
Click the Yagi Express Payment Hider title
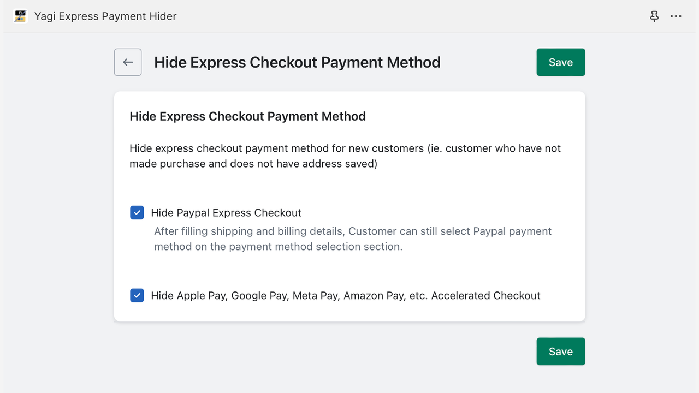point(105,16)
